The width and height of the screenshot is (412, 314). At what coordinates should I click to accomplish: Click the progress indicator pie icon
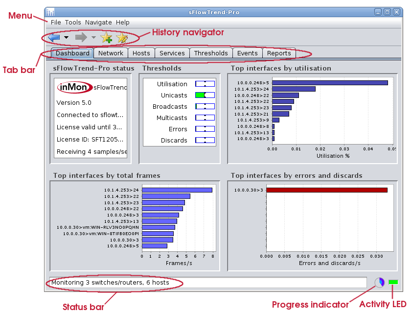pyautogui.click(x=380, y=283)
